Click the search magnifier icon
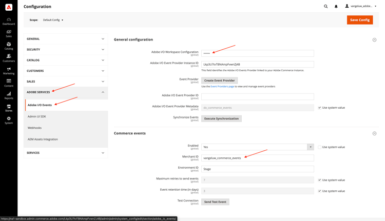 [325, 6]
